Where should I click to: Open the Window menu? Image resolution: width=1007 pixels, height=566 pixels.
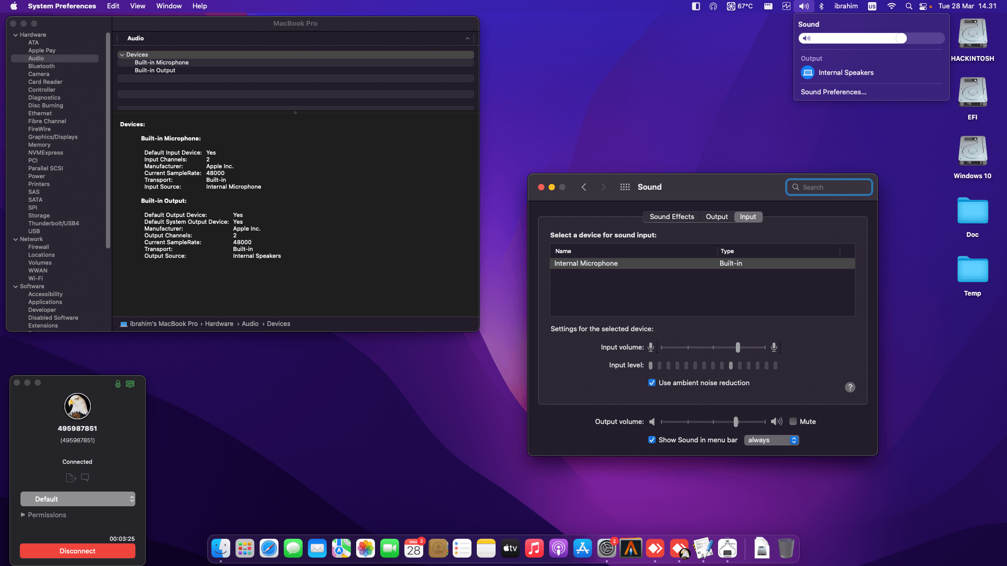(169, 6)
